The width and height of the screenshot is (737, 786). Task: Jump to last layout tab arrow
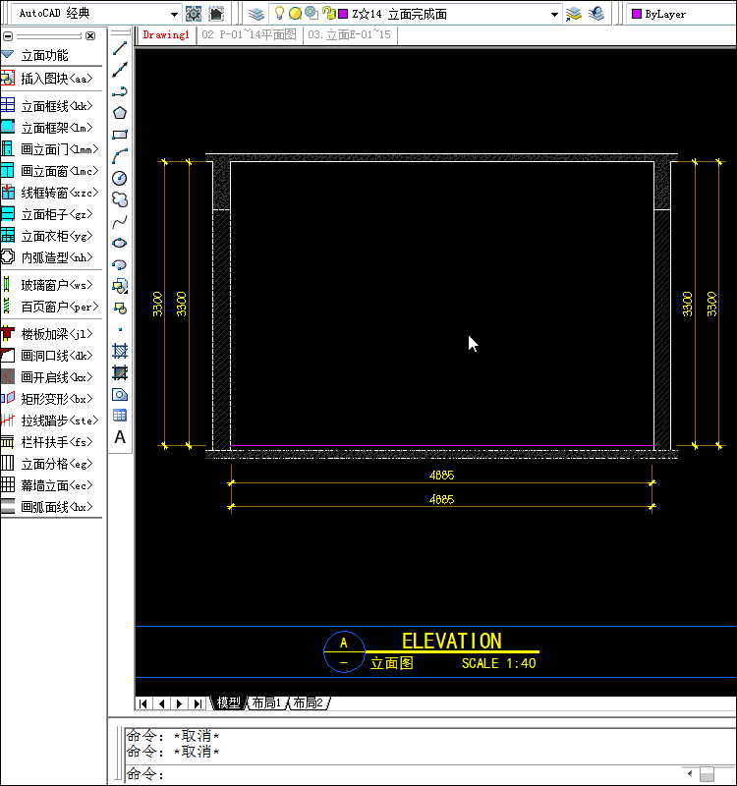point(198,703)
